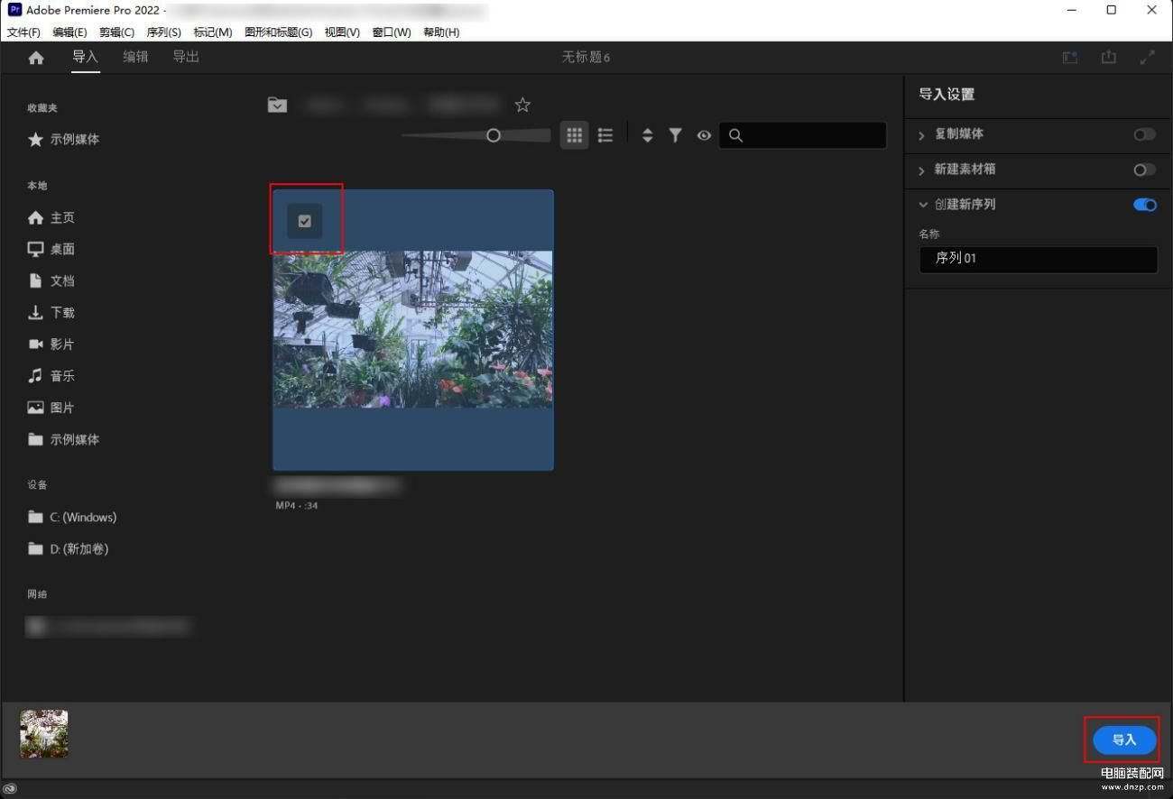The height and width of the screenshot is (799, 1173).
Task: Open the sort order options
Action: 647,135
